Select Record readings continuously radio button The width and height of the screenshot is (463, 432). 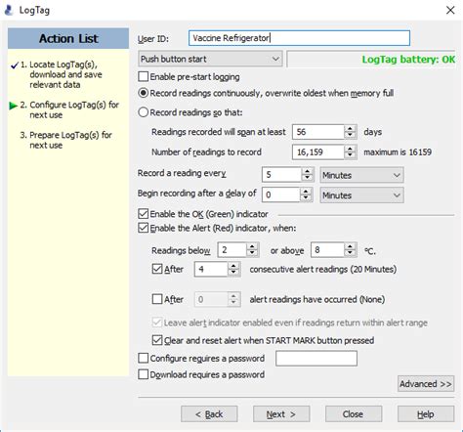pos(144,93)
